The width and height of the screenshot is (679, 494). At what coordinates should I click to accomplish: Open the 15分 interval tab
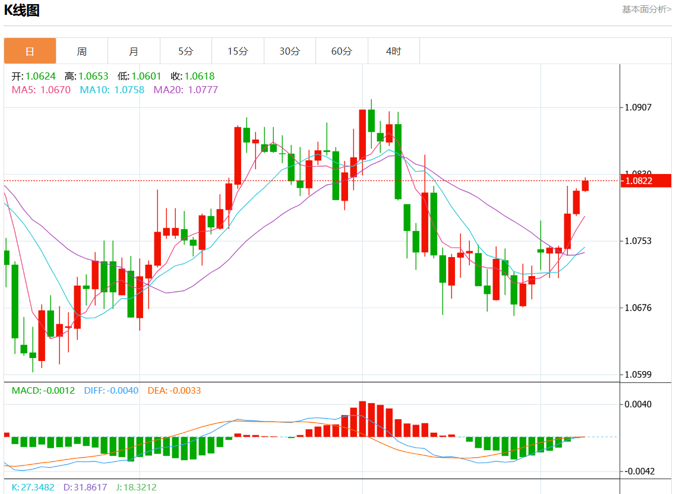point(238,51)
